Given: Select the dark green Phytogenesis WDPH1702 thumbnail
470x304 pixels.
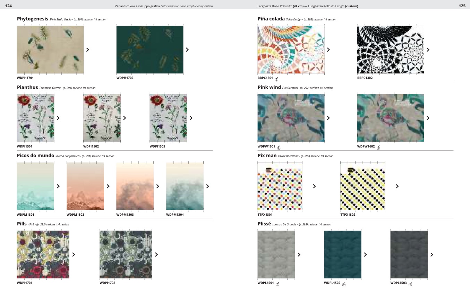Looking at the screenshot, I should pos(149,50).
